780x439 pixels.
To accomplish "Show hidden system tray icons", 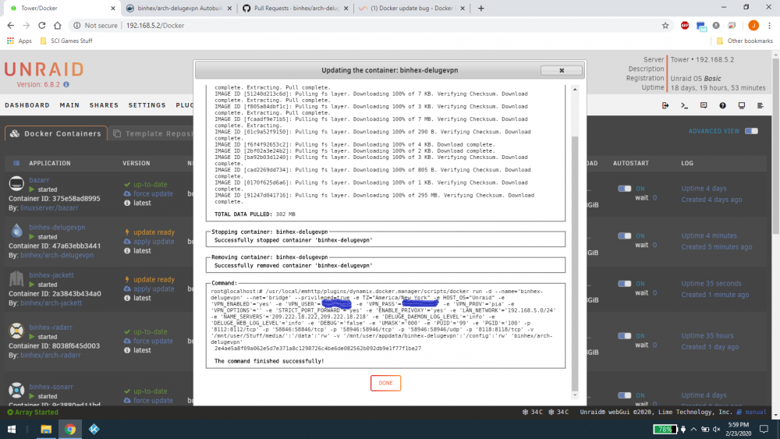I will (693, 429).
